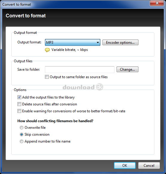Click the yellow speech bubble info icon
Viewport: 166px width, 174px height.
tap(47, 50)
